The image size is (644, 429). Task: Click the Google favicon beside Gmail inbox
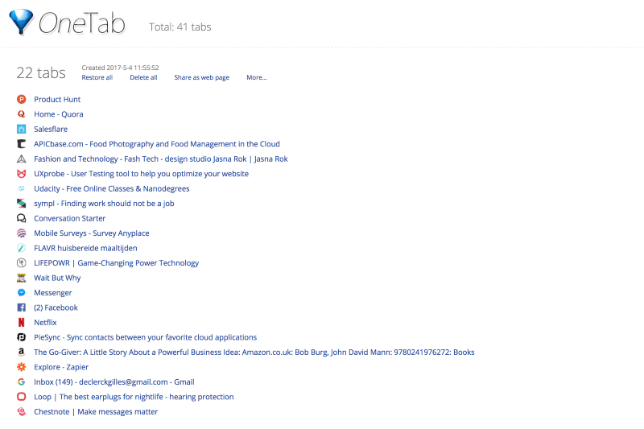point(22,382)
